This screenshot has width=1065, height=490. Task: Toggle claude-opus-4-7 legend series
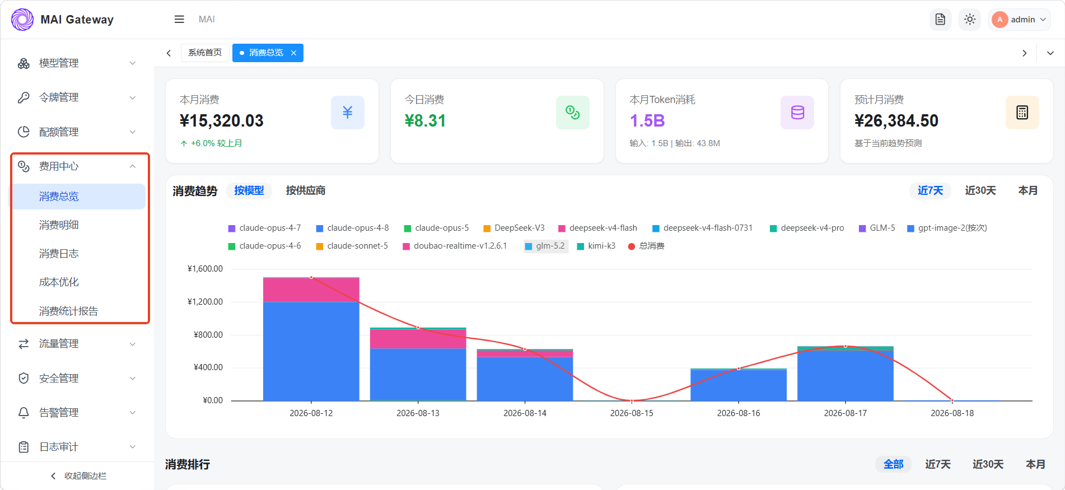tap(264, 228)
